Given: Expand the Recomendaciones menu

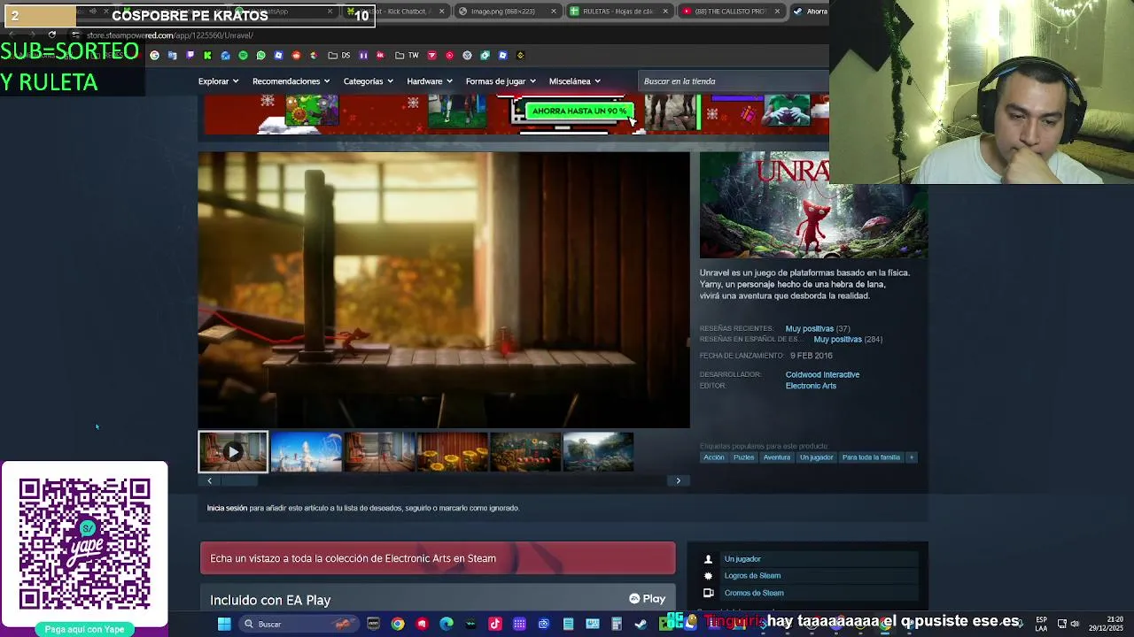Looking at the screenshot, I should click(x=291, y=81).
